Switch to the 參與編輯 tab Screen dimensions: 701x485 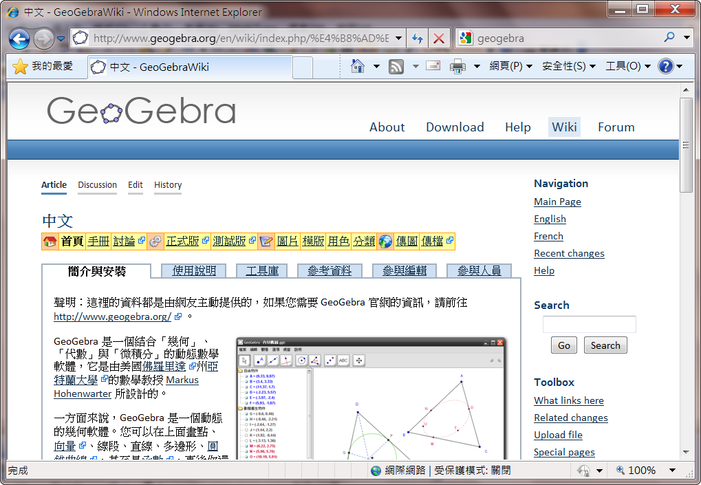405,271
